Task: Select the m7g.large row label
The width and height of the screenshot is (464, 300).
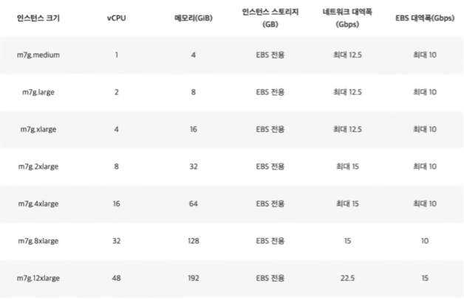Action: (x=38, y=92)
